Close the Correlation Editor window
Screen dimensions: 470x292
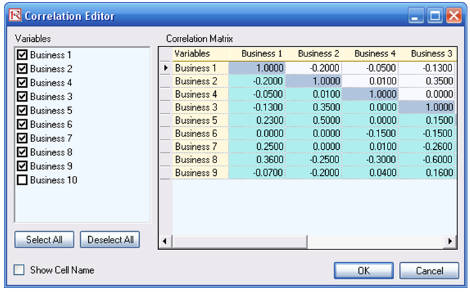(454, 15)
